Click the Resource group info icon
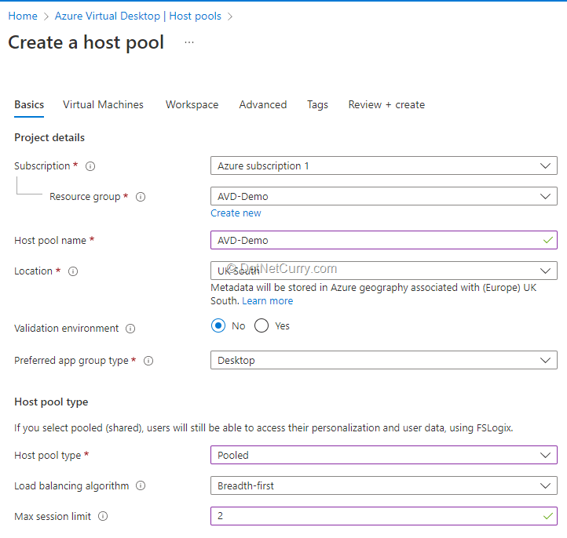This screenshot has width=567, height=538. point(141,197)
